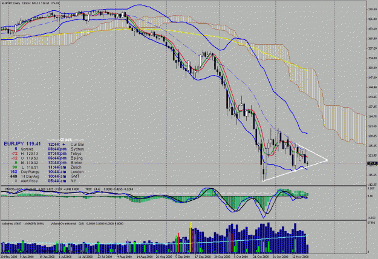Select the Day Range label
The image size is (378, 259).
click(x=30, y=172)
